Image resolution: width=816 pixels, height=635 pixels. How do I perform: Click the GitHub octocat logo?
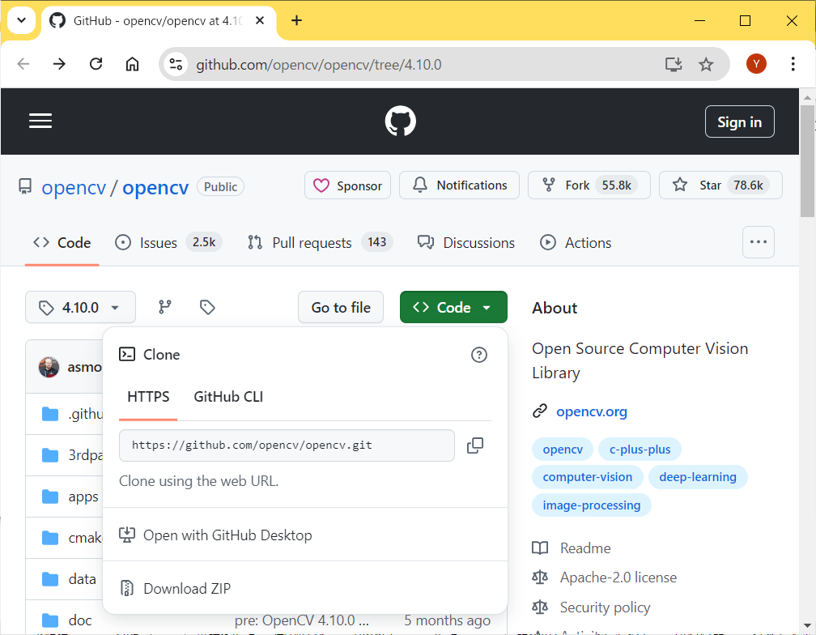(399, 121)
